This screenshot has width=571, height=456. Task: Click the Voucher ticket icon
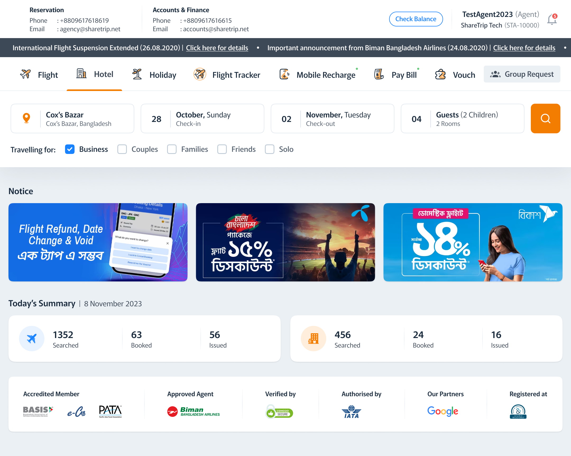point(440,74)
